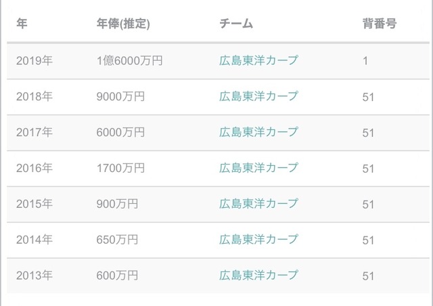Click the 年俸(推定) column header
433x306 pixels.
coord(123,24)
